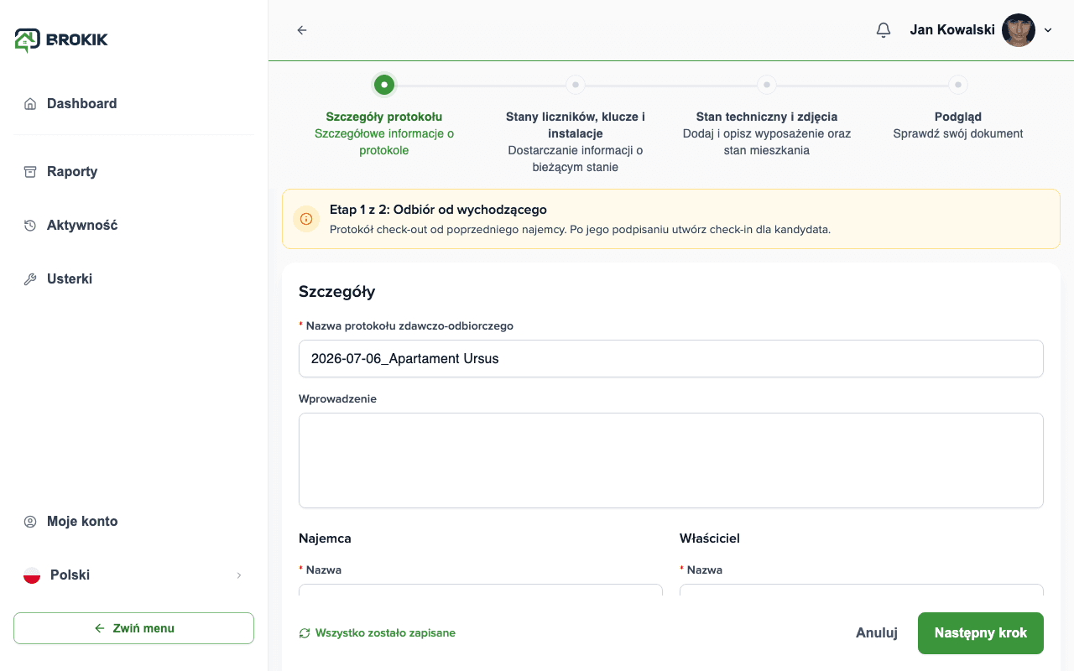This screenshot has height=671, width=1074.
Task: Click the Anuluj link
Action: coord(877,633)
